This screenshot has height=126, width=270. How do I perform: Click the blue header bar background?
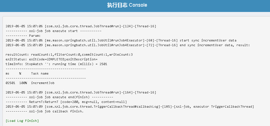207,6
